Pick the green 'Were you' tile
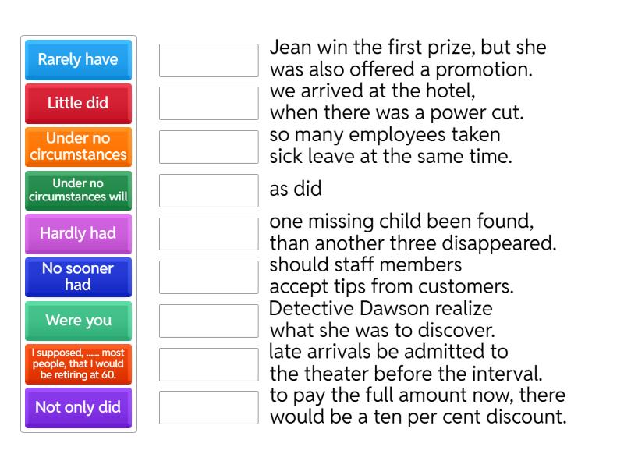The image size is (624, 468). click(x=78, y=321)
